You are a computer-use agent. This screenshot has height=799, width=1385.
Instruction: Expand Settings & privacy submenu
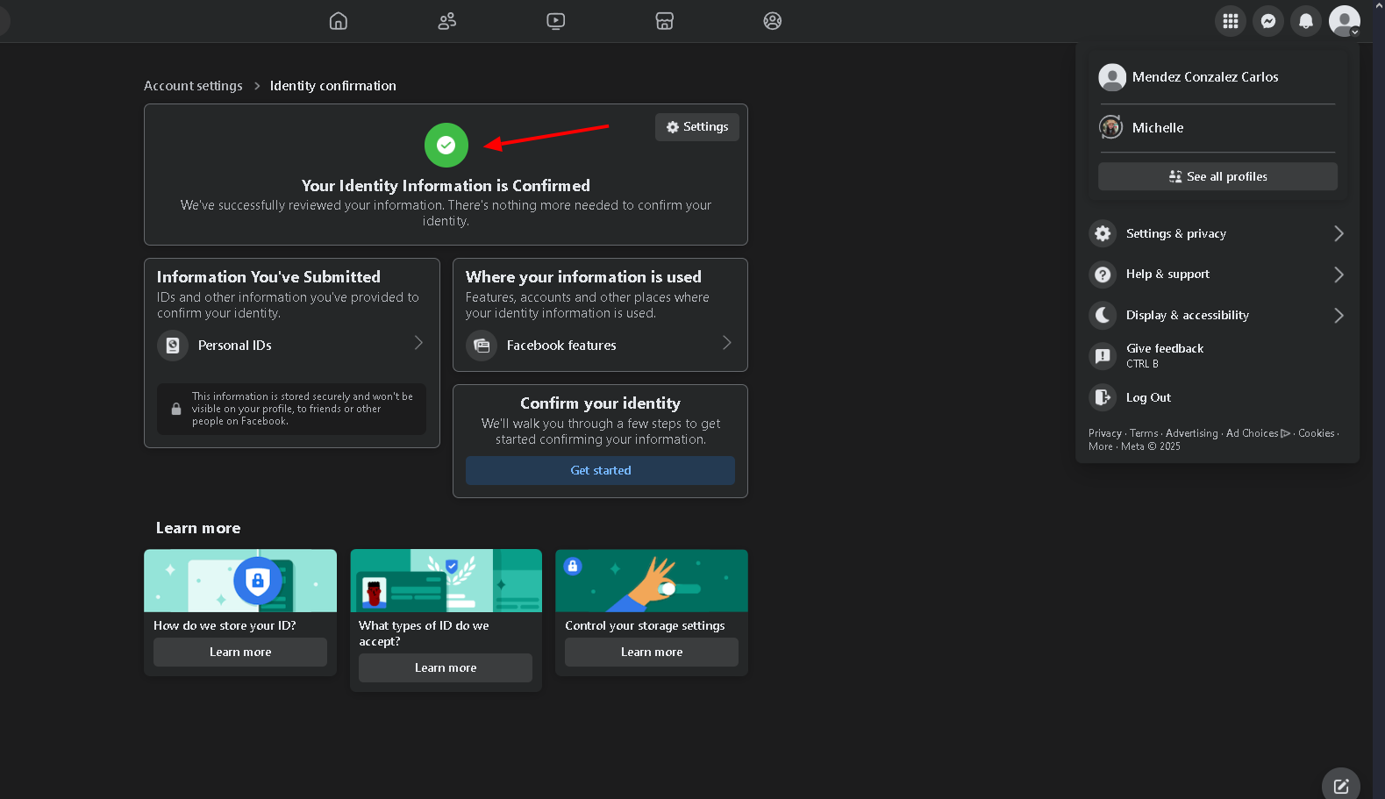(x=1217, y=233)
